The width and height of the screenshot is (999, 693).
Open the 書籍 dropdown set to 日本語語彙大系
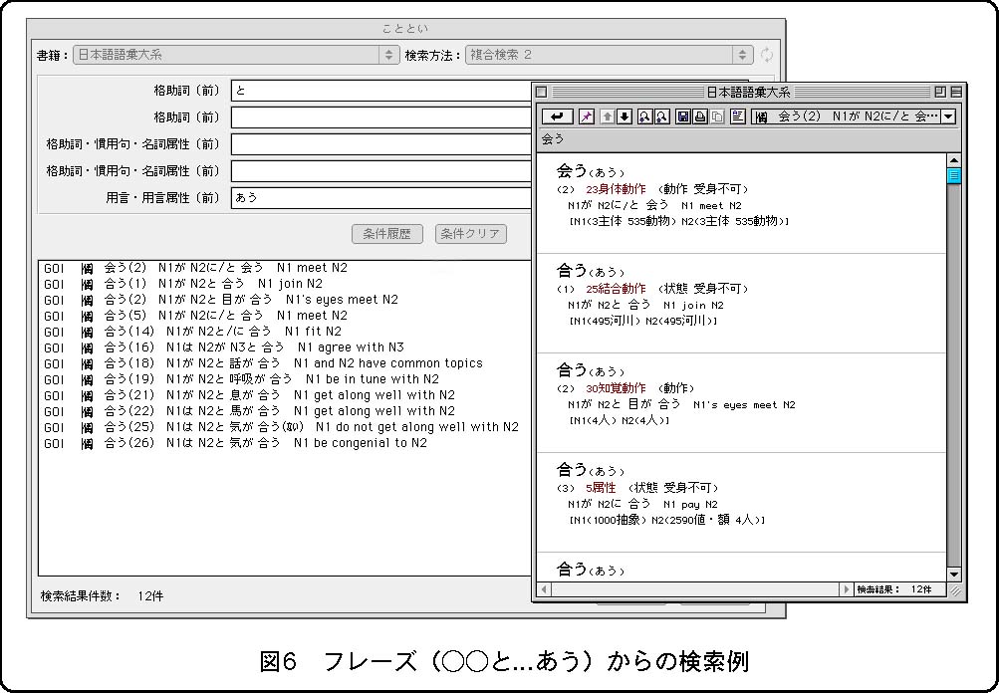click(x=236, y=55)
